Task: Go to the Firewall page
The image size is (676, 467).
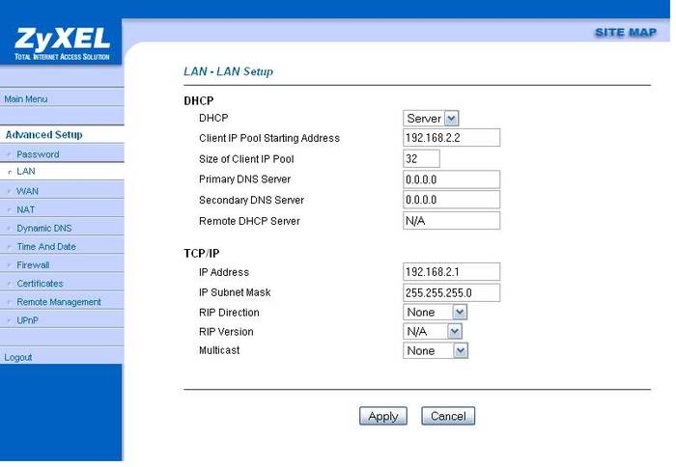Action: click(33, 265)
